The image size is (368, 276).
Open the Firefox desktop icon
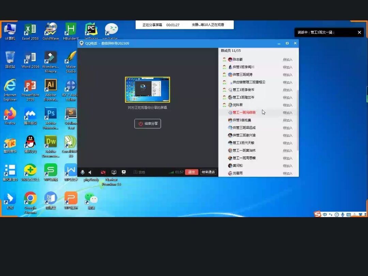[x=10, y=114]
